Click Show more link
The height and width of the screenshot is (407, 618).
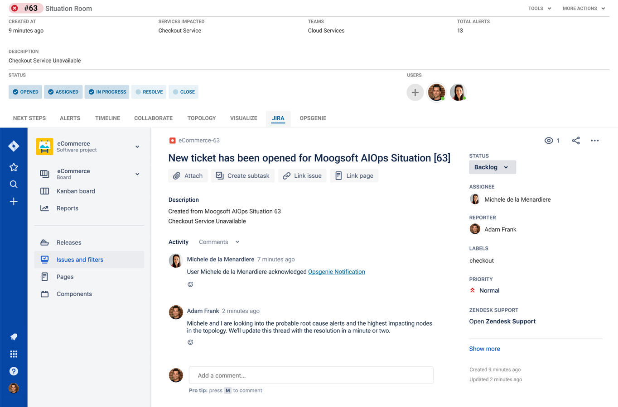click(485, 349)
